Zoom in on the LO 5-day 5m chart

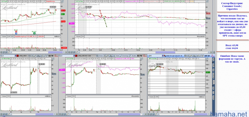pos(63,114)
